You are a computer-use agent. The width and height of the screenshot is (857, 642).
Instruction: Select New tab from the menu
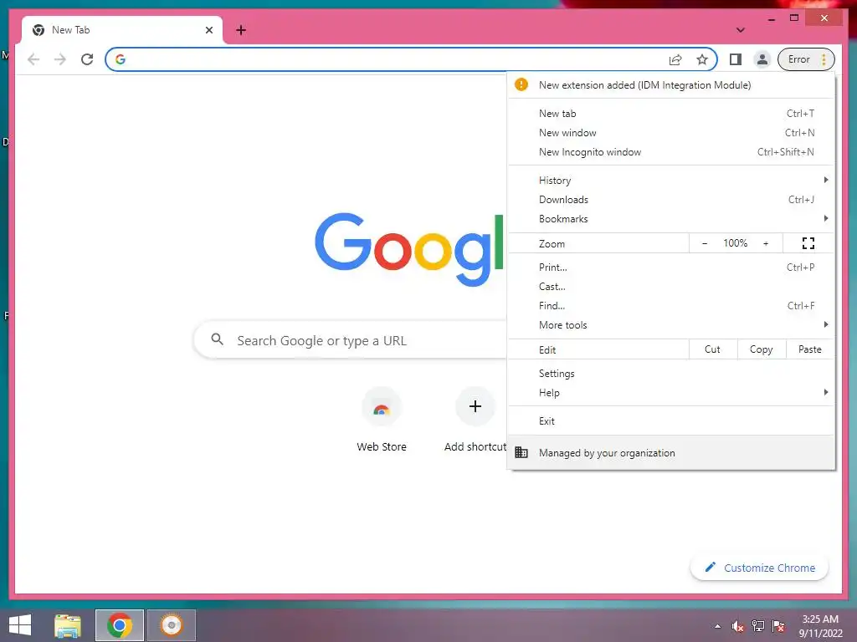[671, 114]
